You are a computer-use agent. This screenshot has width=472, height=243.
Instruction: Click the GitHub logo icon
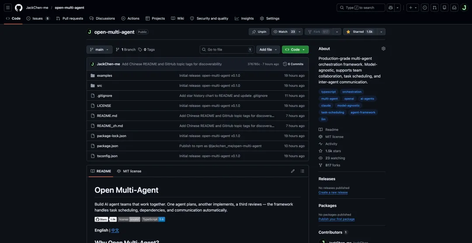coord(19,7)
